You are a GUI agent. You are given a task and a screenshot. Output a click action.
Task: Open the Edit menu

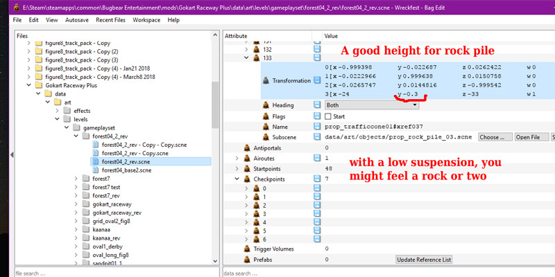[33, 20]
